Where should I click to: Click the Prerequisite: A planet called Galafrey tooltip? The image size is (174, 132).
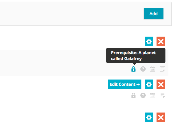coord(136,55)
